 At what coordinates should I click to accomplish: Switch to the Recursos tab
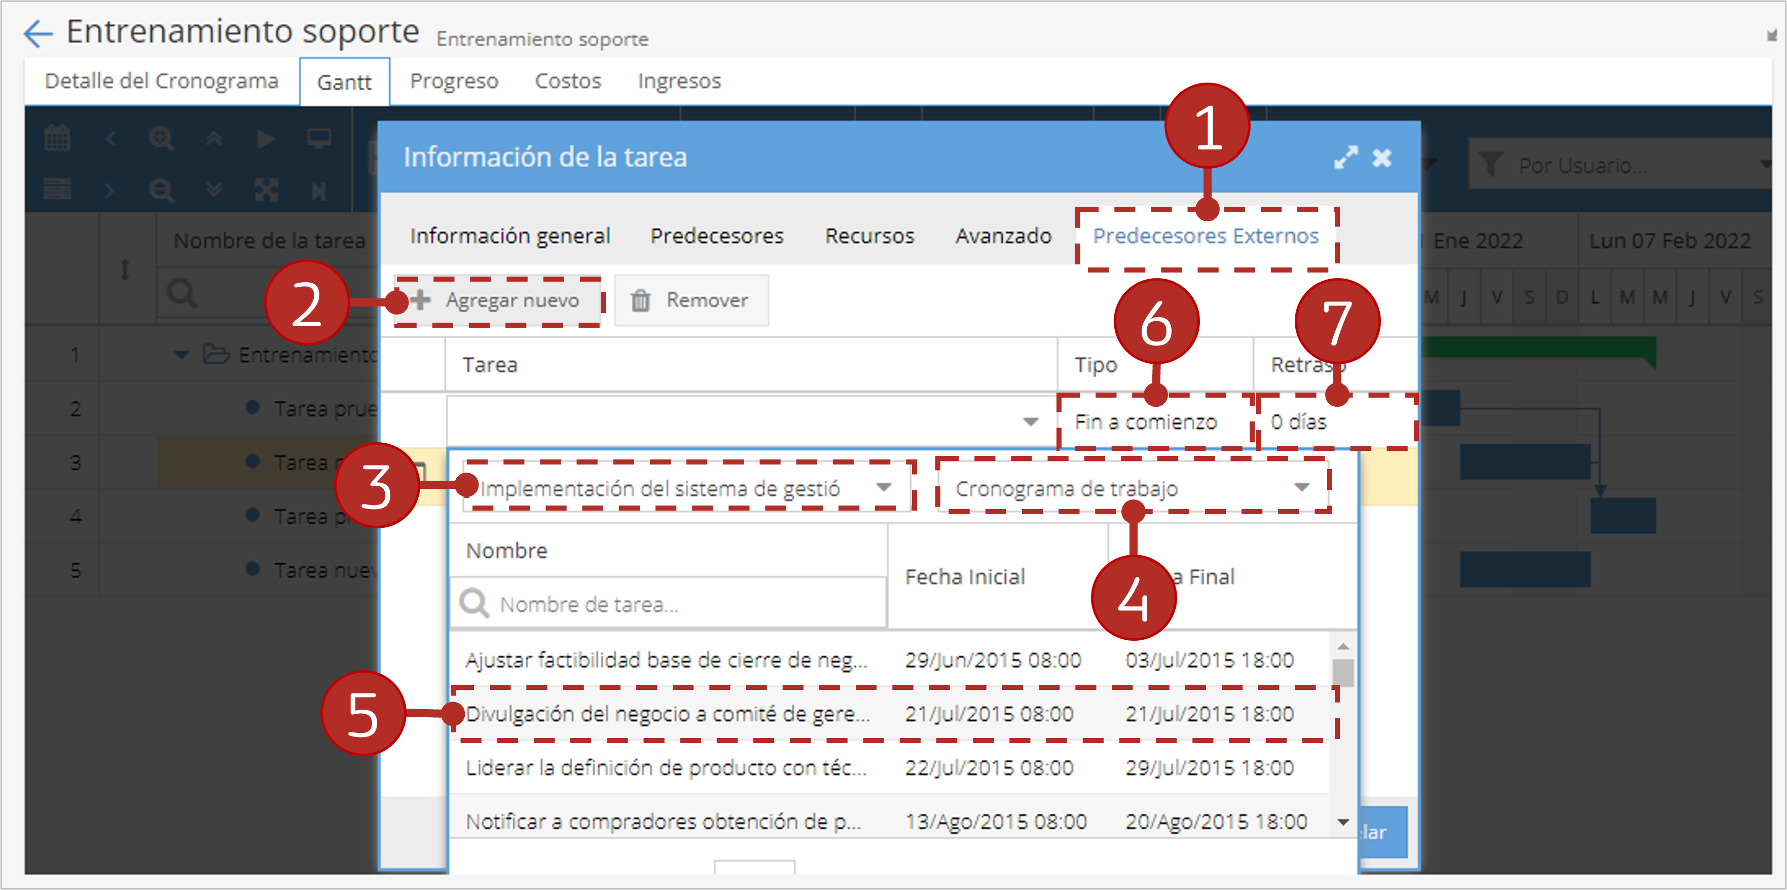click(869, 236)
